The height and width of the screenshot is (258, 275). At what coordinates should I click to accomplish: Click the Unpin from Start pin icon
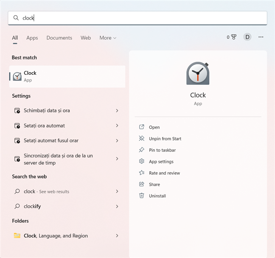pyautogui.click(x=142, y=138)
